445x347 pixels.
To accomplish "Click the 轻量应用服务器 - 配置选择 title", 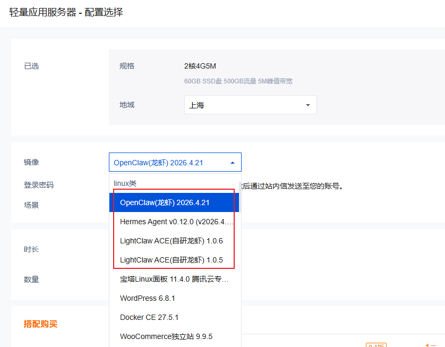I will [66, 12].
